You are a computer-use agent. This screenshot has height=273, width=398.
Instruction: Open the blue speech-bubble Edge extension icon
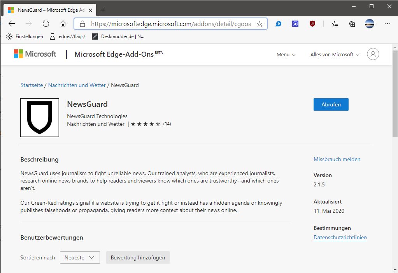tap(278, 24)
